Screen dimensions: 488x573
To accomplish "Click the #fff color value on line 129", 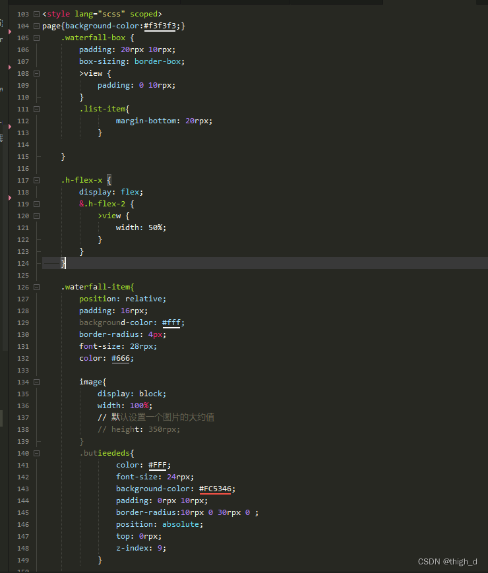I will coord(171,322).
